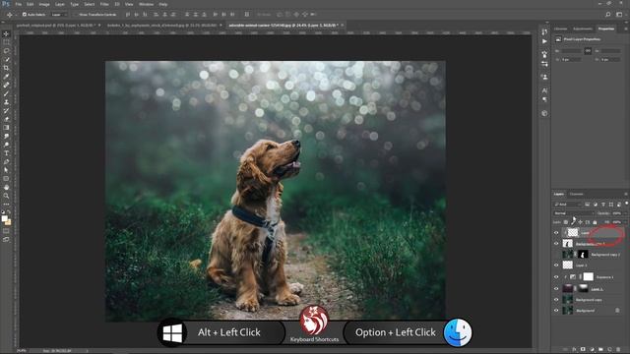Click the Exposure 1 layer mask thumbnail
The height and width of the screenshot is (354, 630).
pyautogui.click(x=589, y=276)
